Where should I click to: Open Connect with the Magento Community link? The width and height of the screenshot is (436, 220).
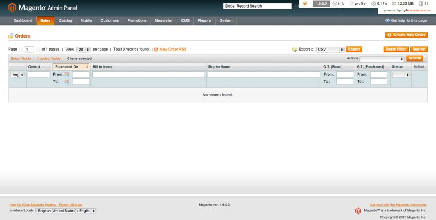tap(398, 205)
